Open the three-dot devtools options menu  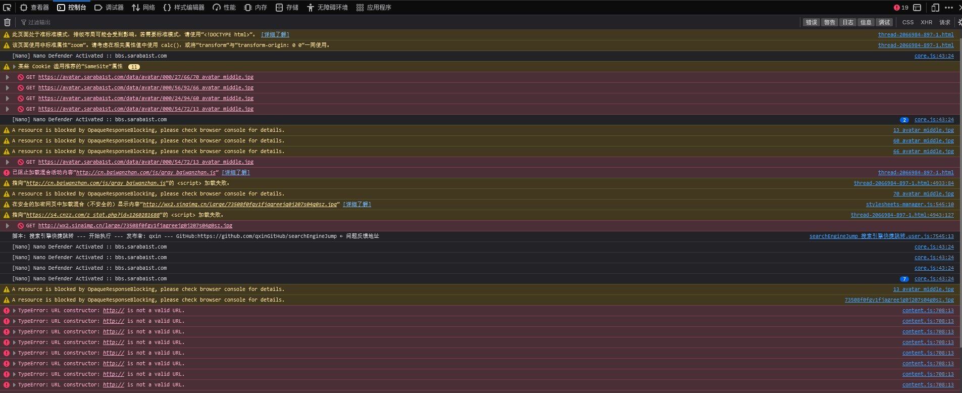(948, 8)
